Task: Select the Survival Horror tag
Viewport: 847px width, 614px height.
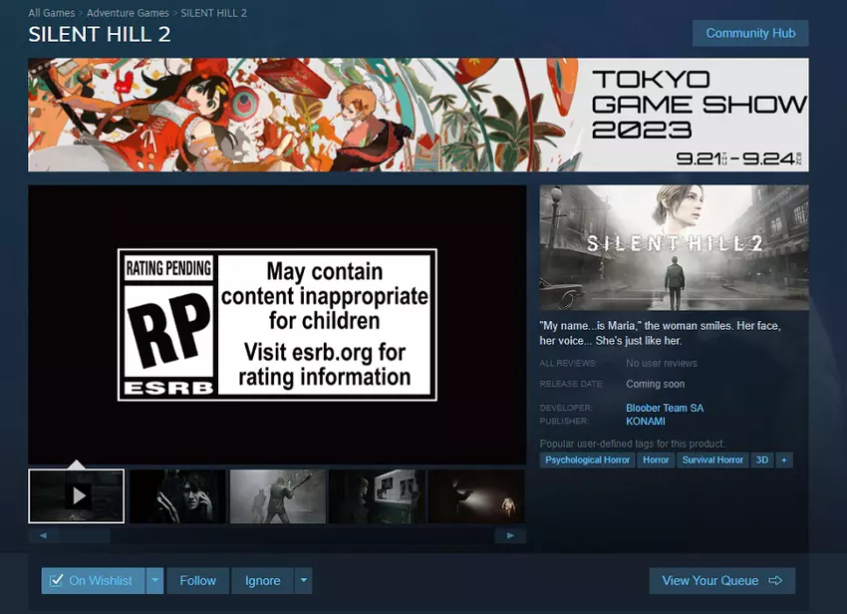Action: [x=712, y=460]
